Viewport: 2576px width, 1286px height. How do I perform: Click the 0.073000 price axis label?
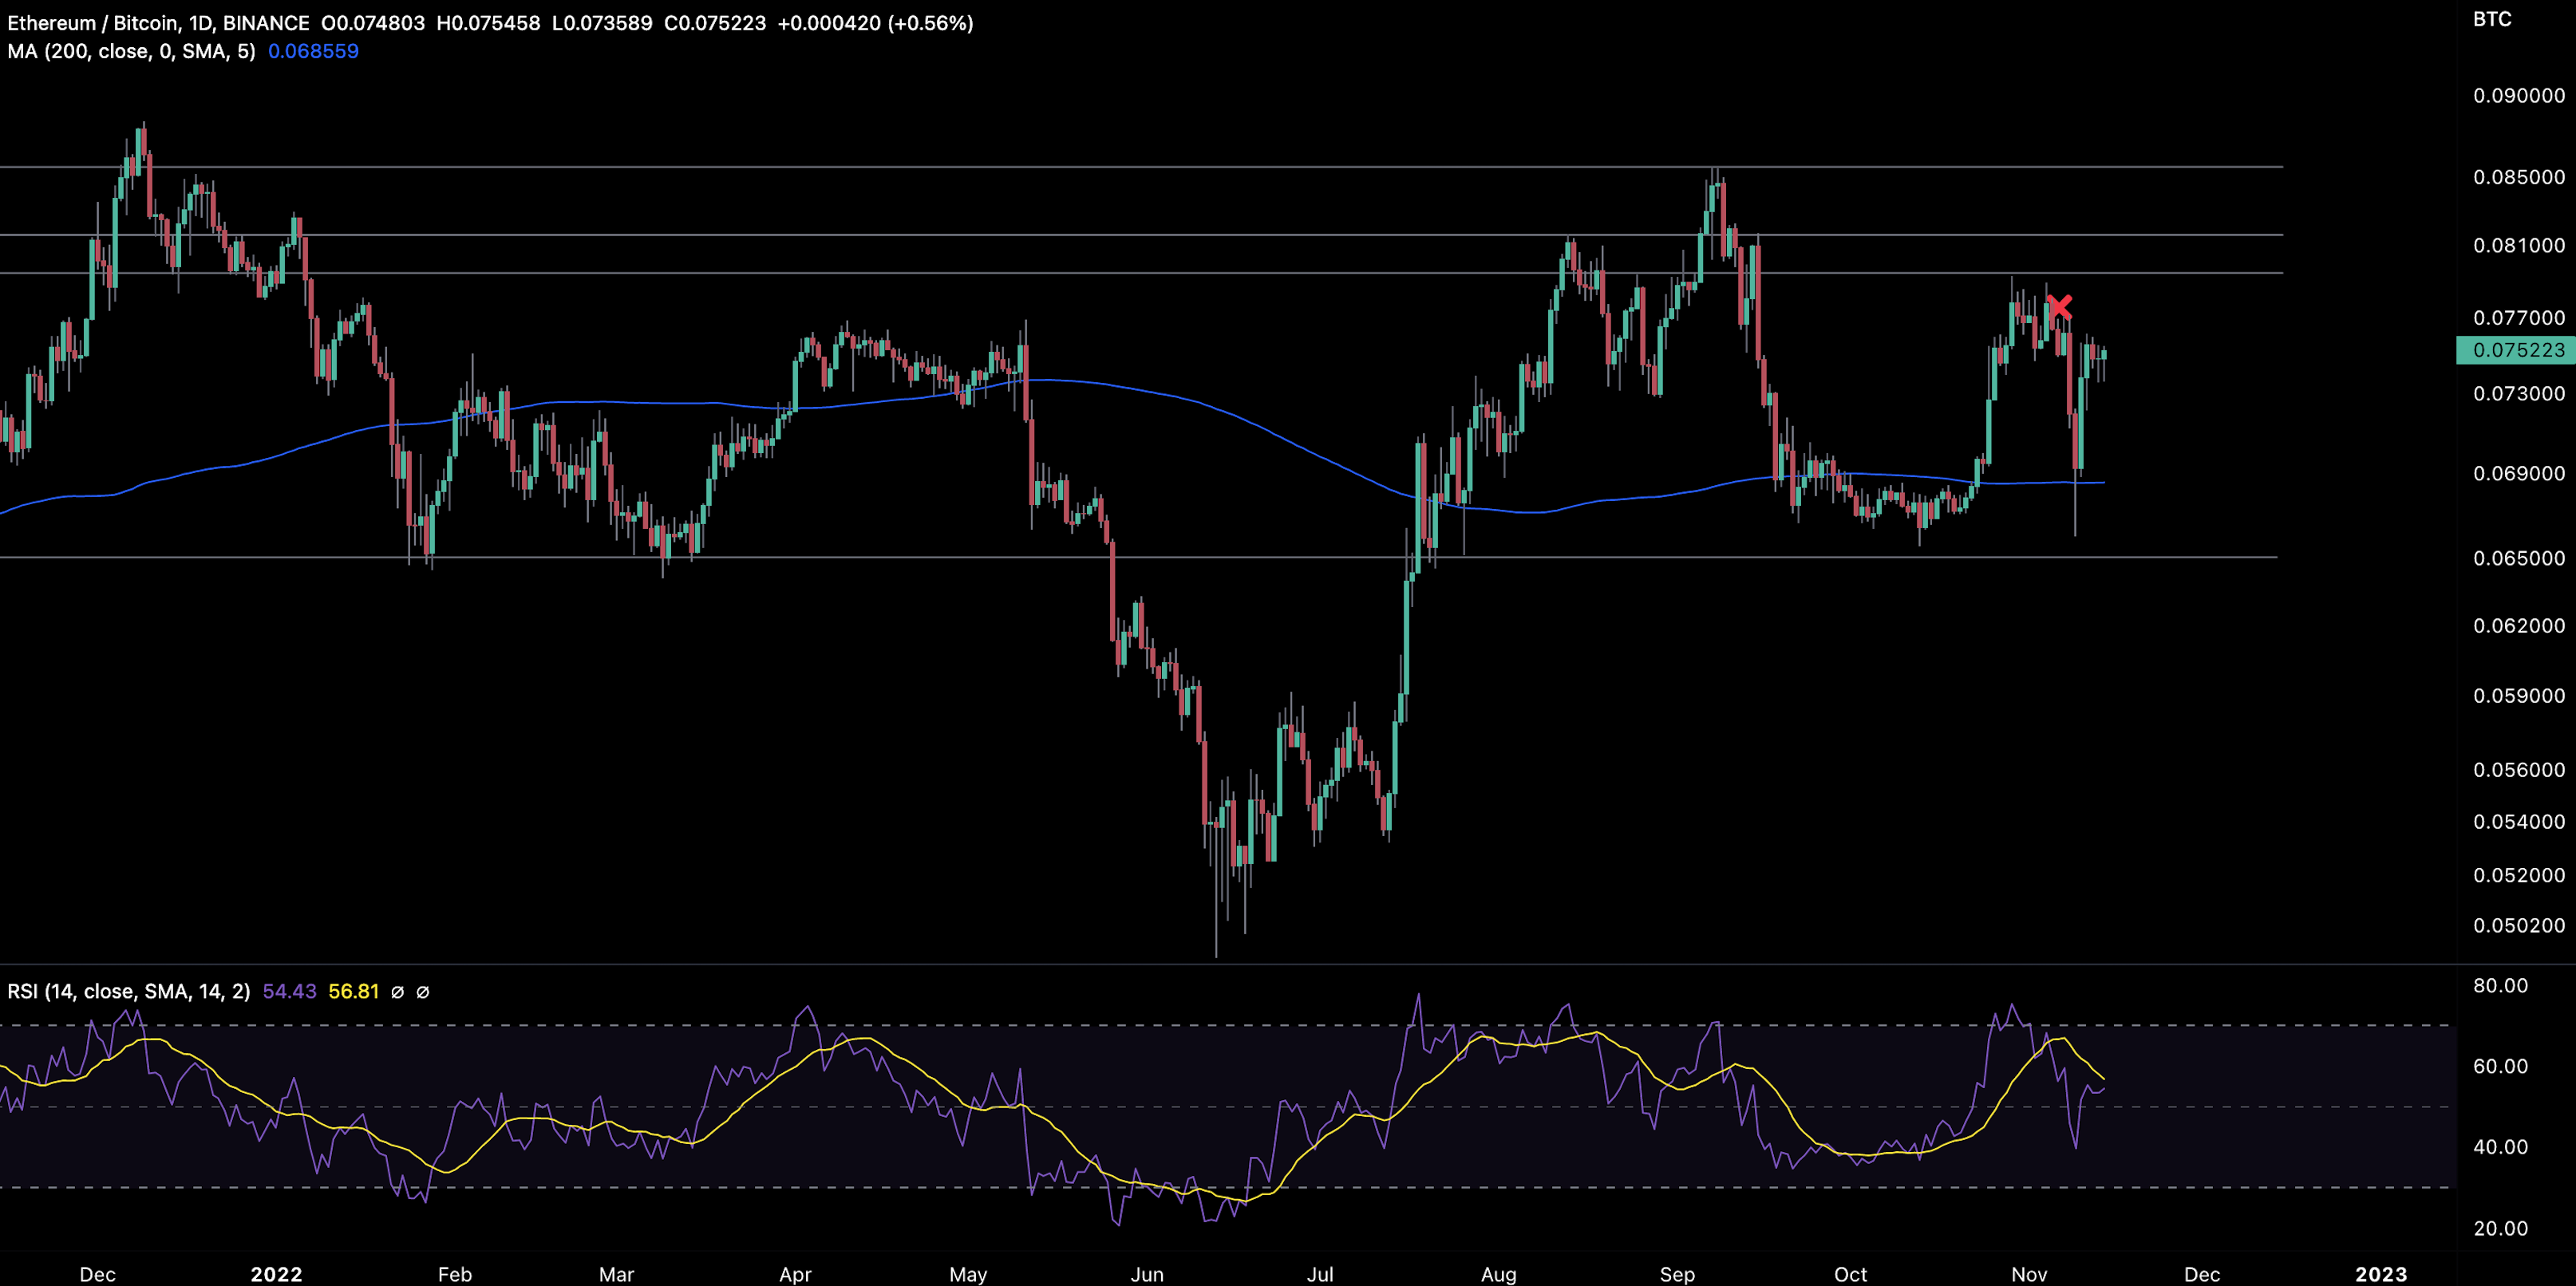[2519, 393]
